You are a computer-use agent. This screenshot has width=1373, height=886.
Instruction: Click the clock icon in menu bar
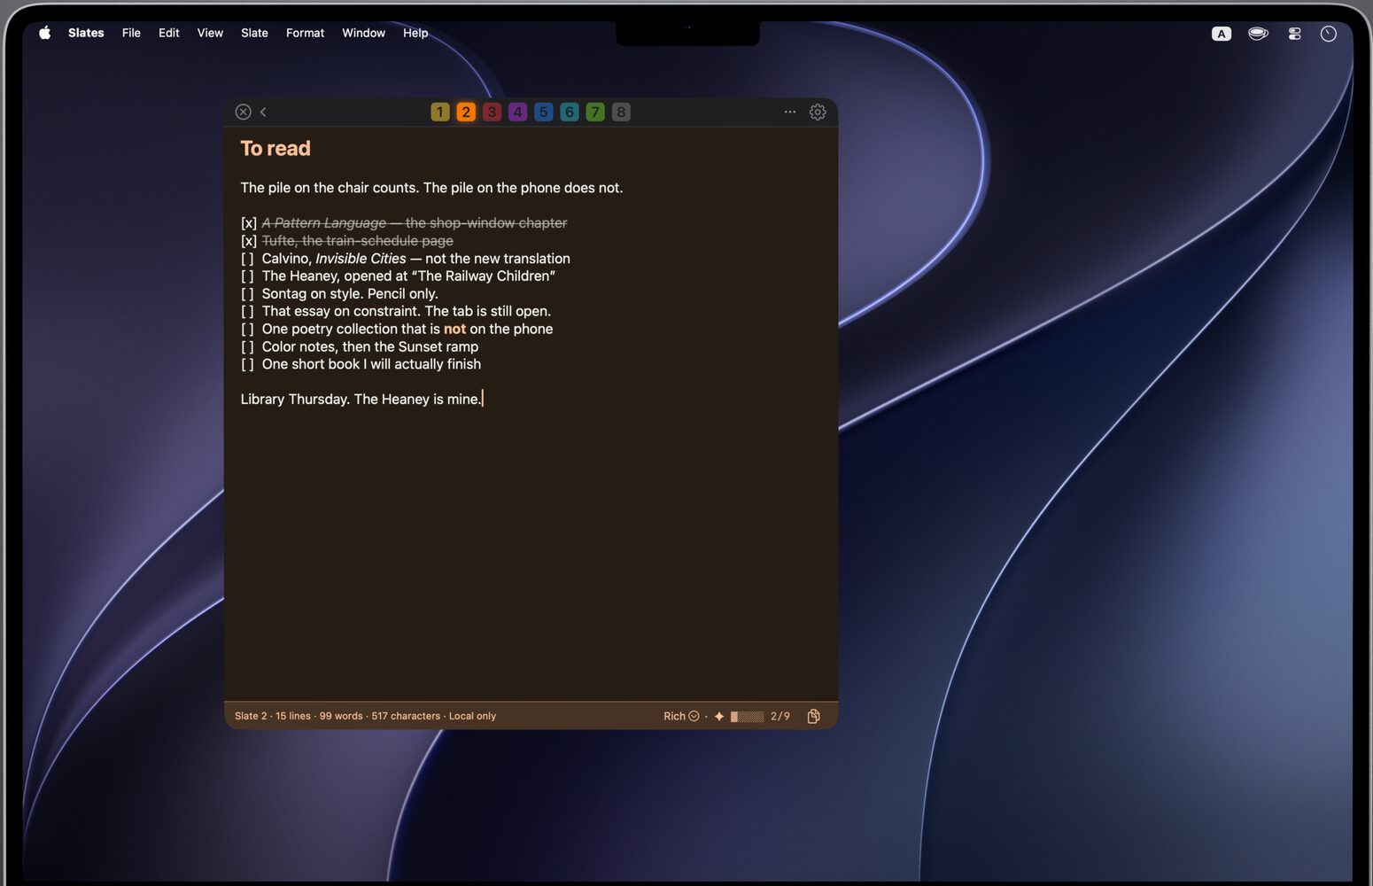click(1328, 34)
